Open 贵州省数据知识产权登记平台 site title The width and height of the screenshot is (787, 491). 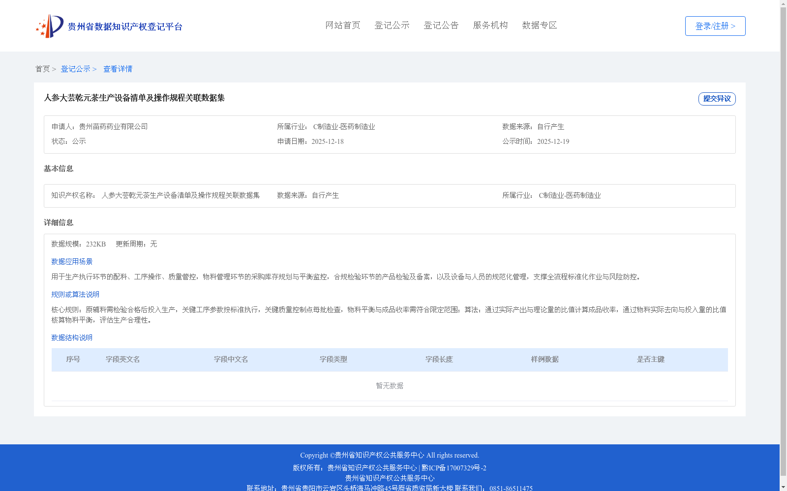click(125, 27)
